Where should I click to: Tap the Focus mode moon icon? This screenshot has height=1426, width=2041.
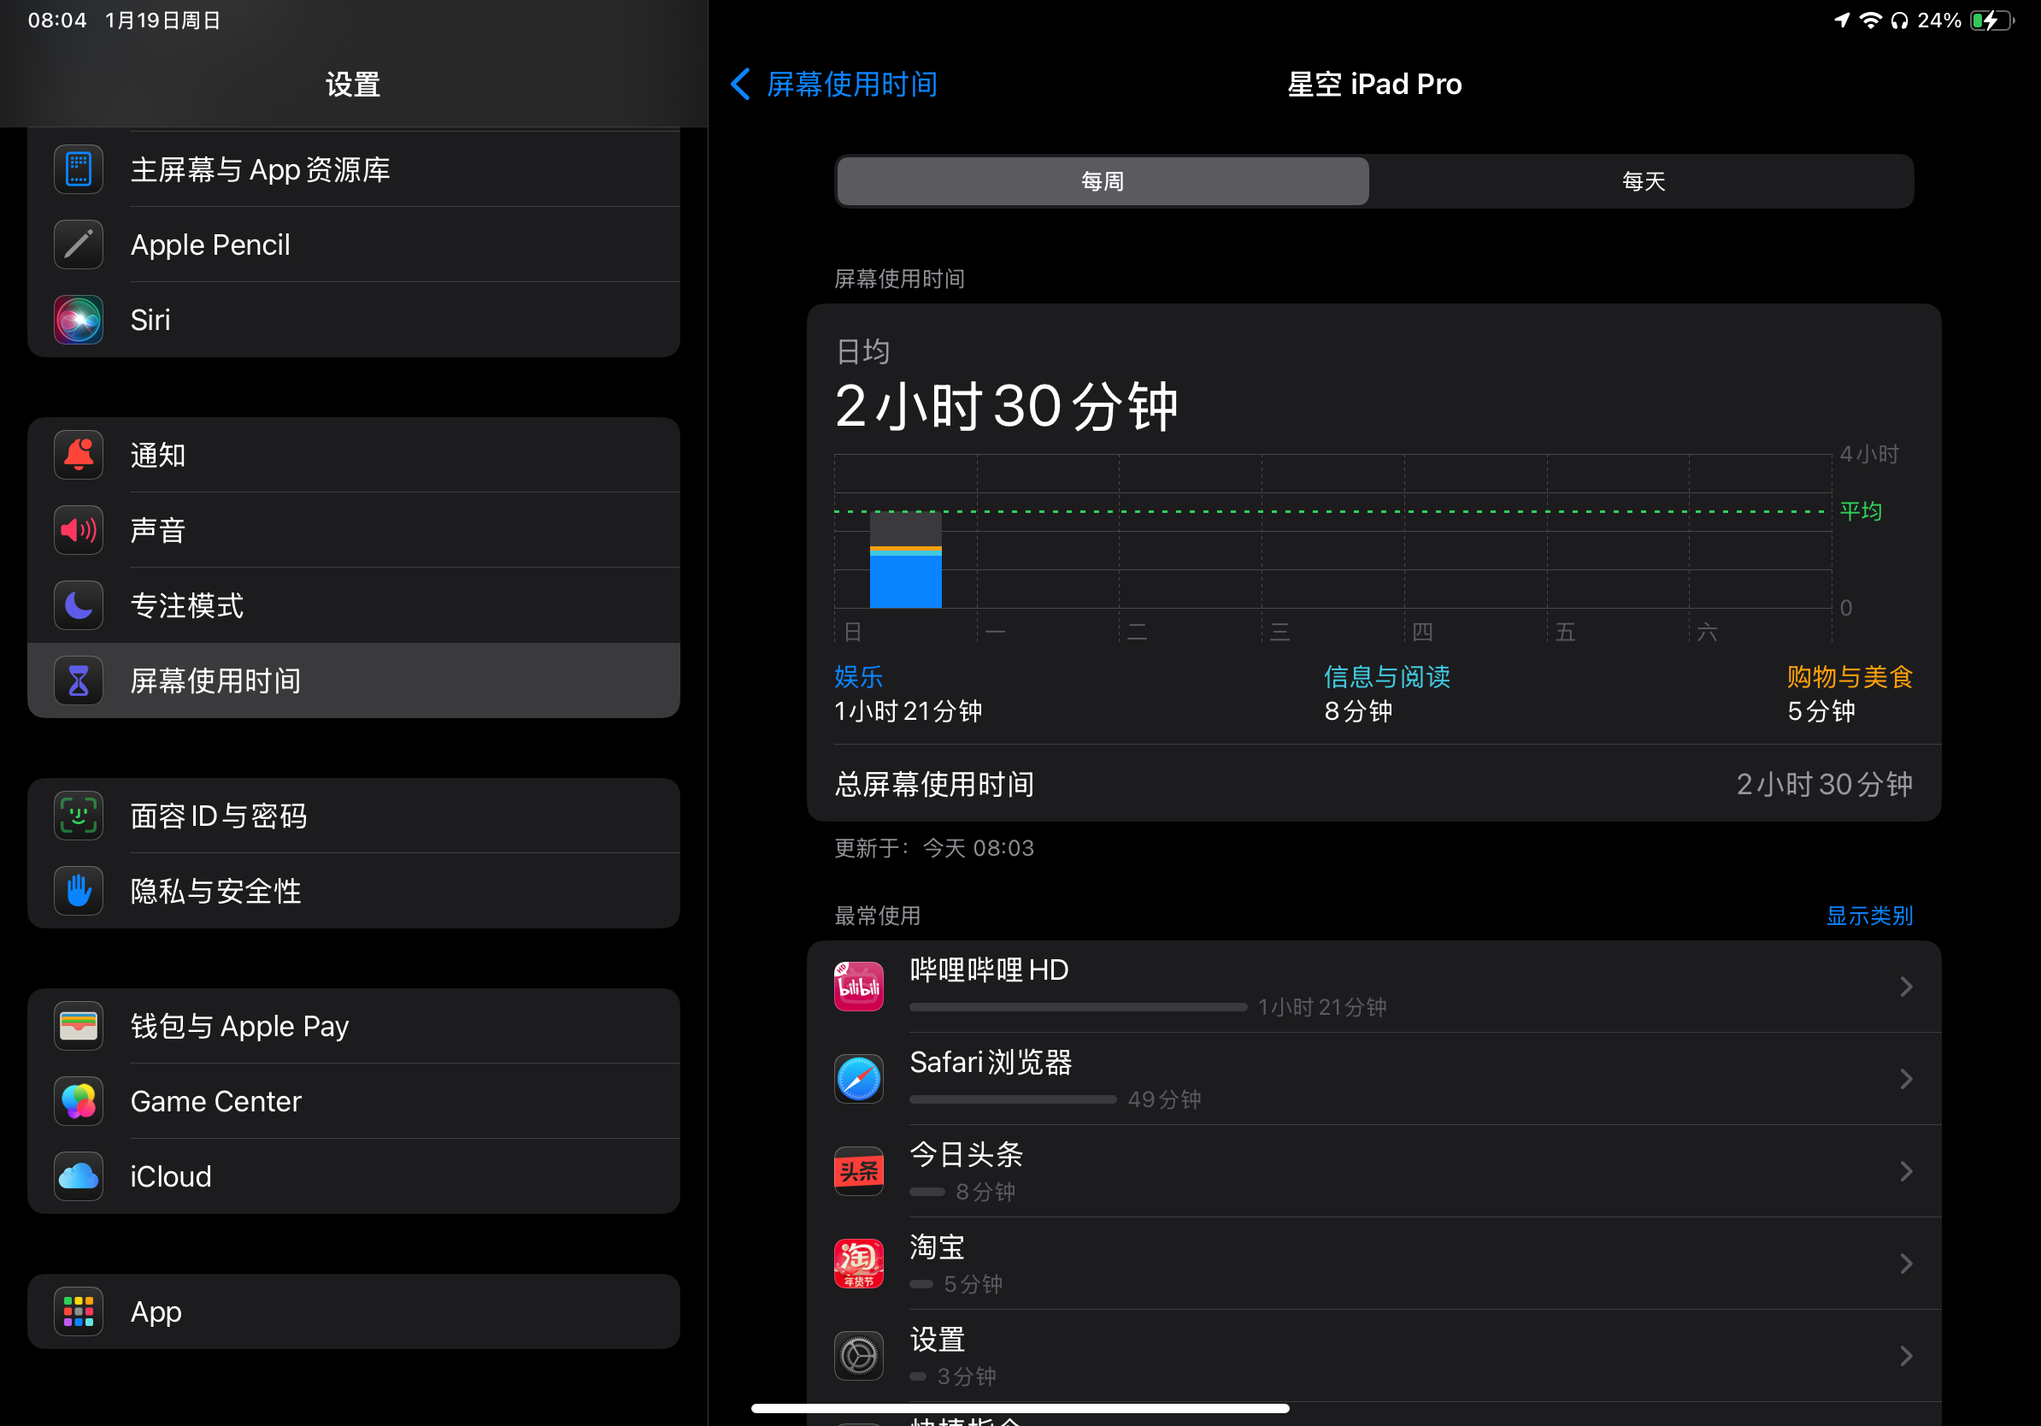(x=79, y=605)
